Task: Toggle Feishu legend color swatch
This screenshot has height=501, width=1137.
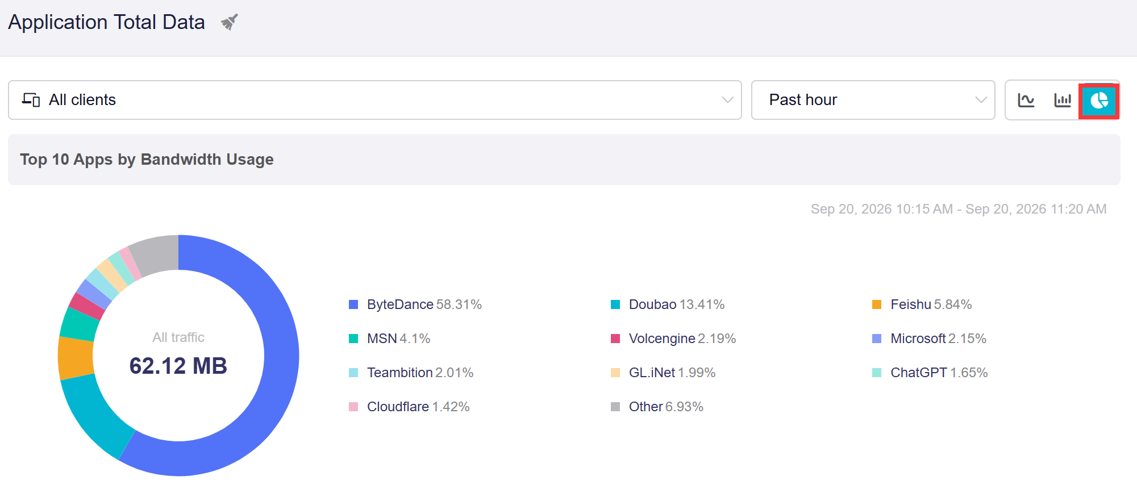Action: click(877, 304)
